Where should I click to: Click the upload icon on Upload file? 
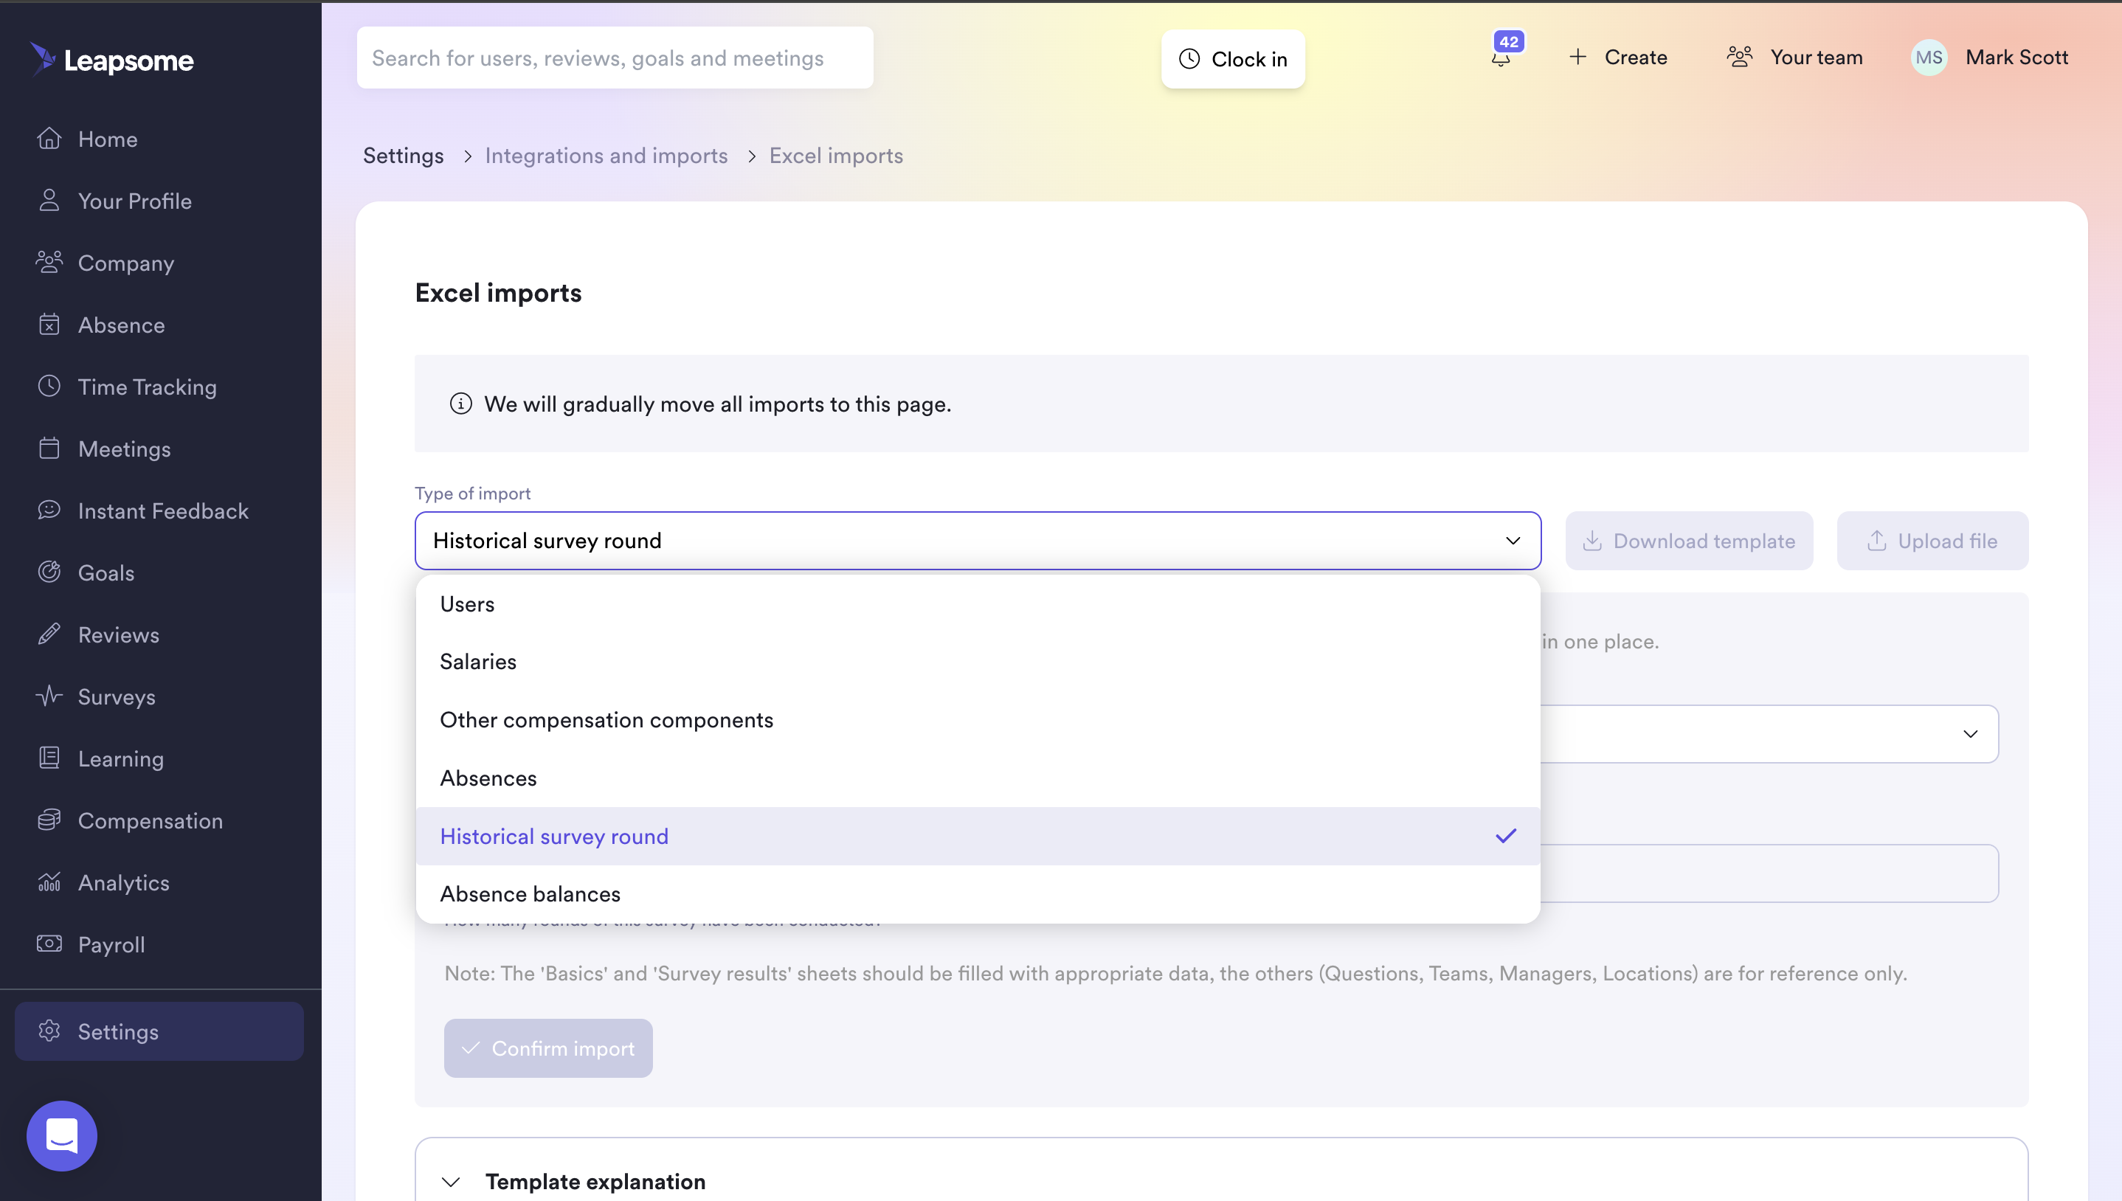click(1877, 541)
